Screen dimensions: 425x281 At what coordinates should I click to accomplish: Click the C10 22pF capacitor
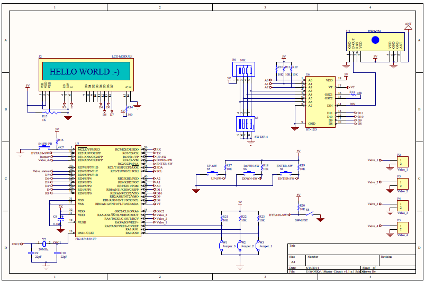57,253
